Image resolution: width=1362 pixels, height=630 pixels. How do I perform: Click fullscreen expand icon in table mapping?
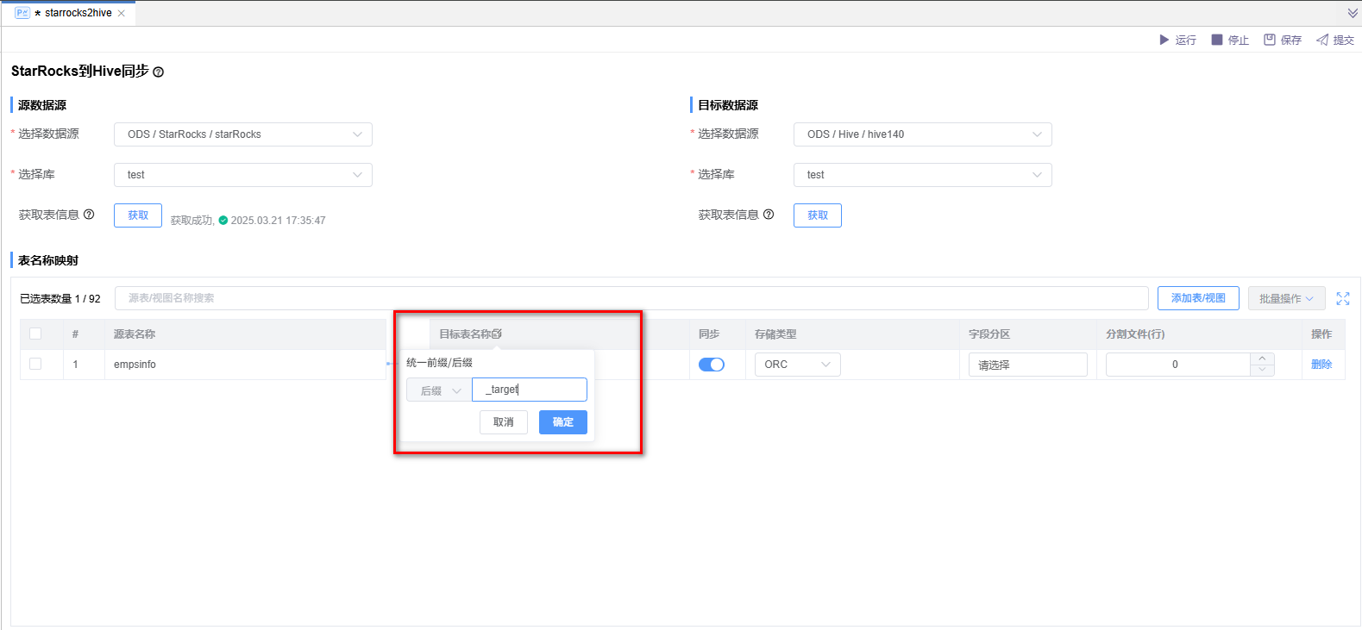(x=1343, y=298)
